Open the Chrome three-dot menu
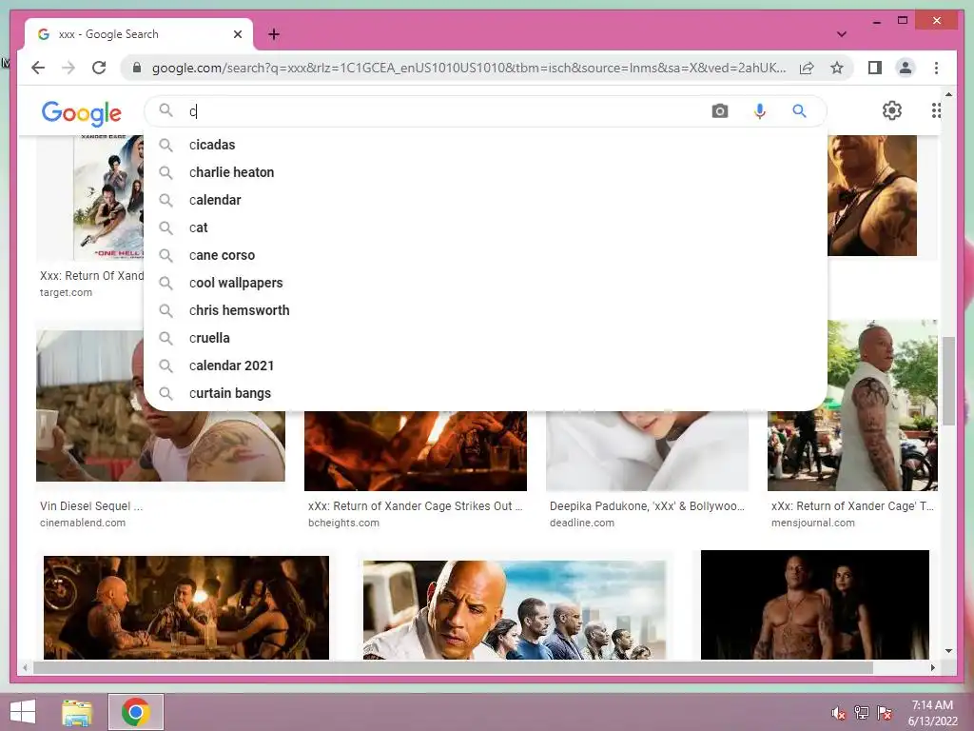The height and width of the screenshot is (731, 974). (936, 68)
